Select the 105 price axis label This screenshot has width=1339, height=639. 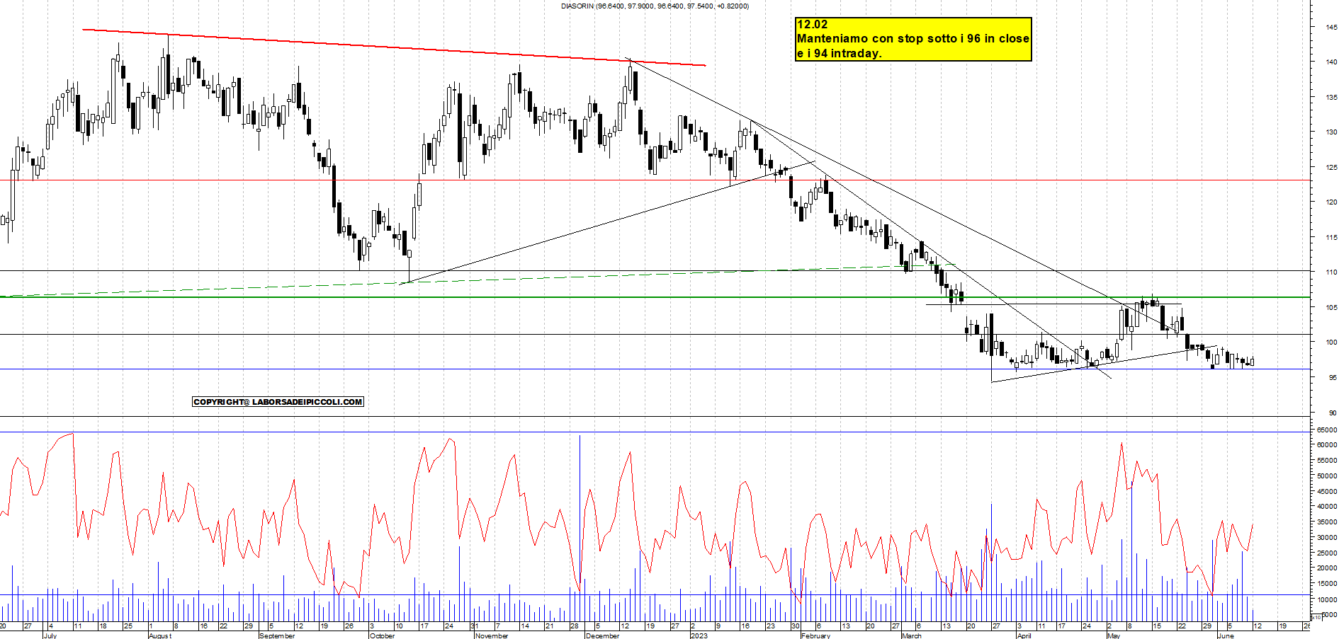[1332, 308]
